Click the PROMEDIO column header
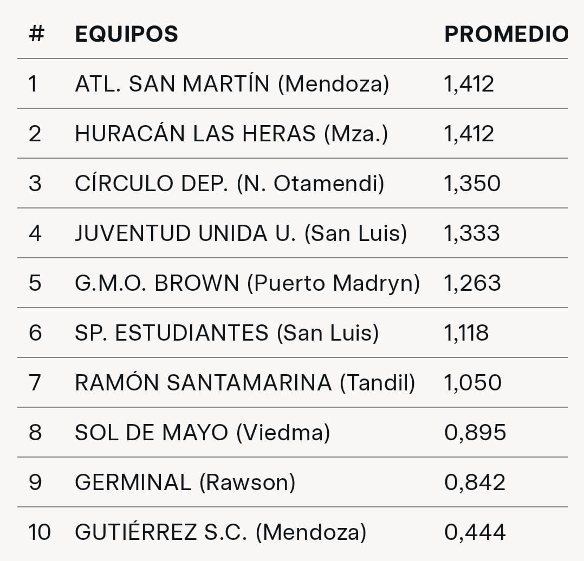584x561 pixels. tap(506, 34)
